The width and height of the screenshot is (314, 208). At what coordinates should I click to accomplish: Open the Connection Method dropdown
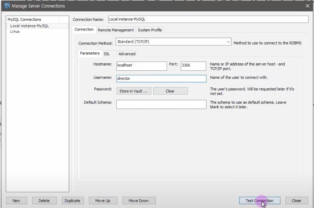click(174, 42)
